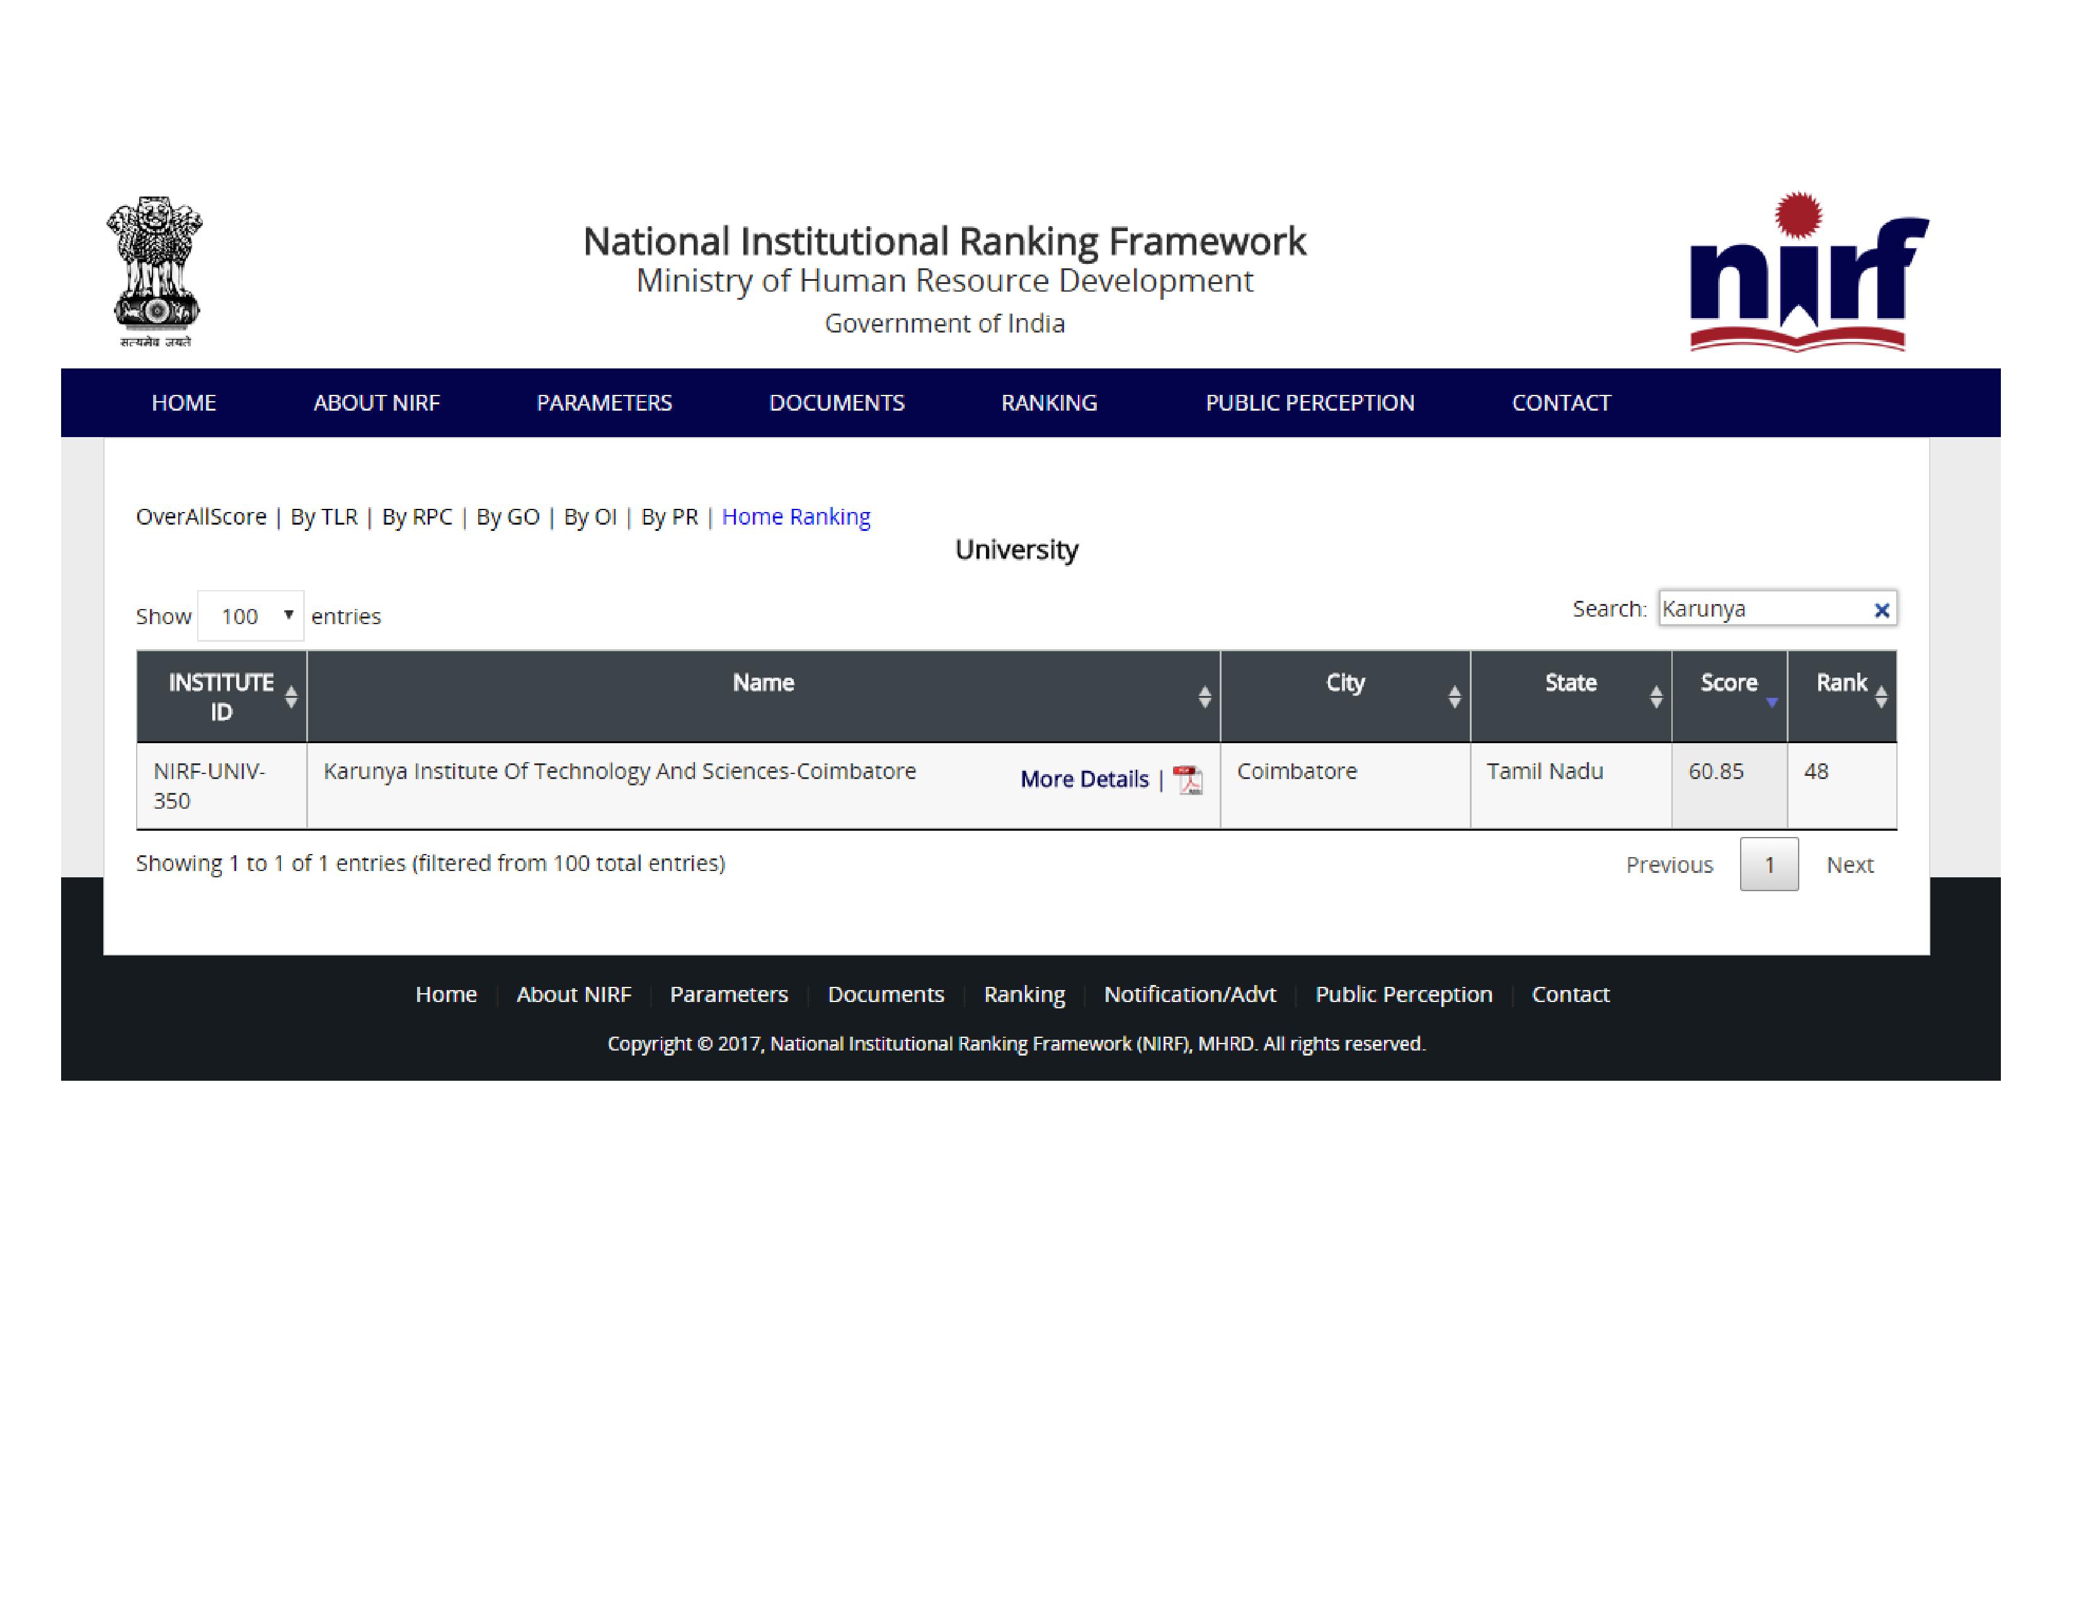
Task: Select page 1 in pagination
Action: [1768, 865]
